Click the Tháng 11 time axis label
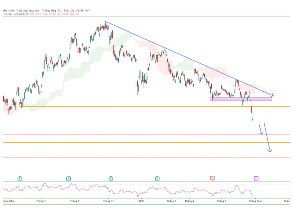Screen dimensions: 293x220 pyautogui.click(x=108, y=201)
